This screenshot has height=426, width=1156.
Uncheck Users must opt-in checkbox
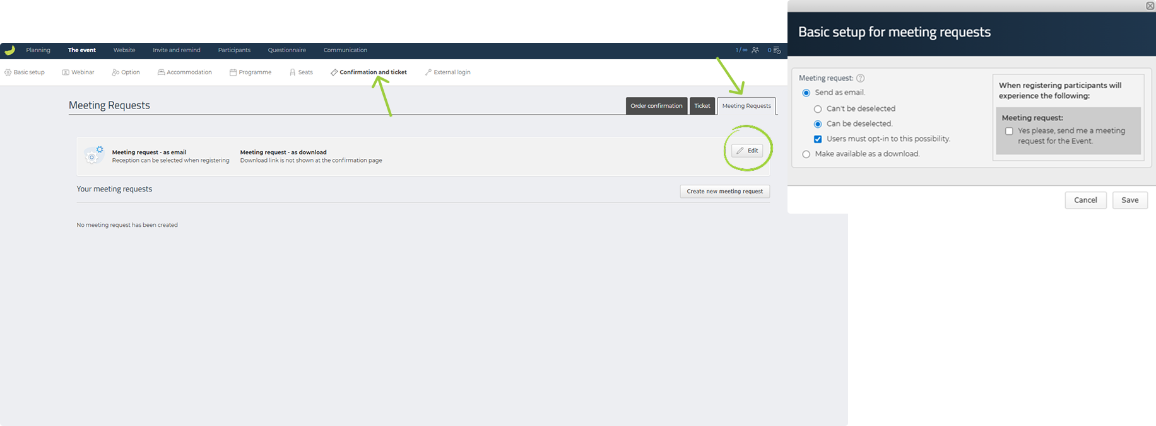pos(818,139)
